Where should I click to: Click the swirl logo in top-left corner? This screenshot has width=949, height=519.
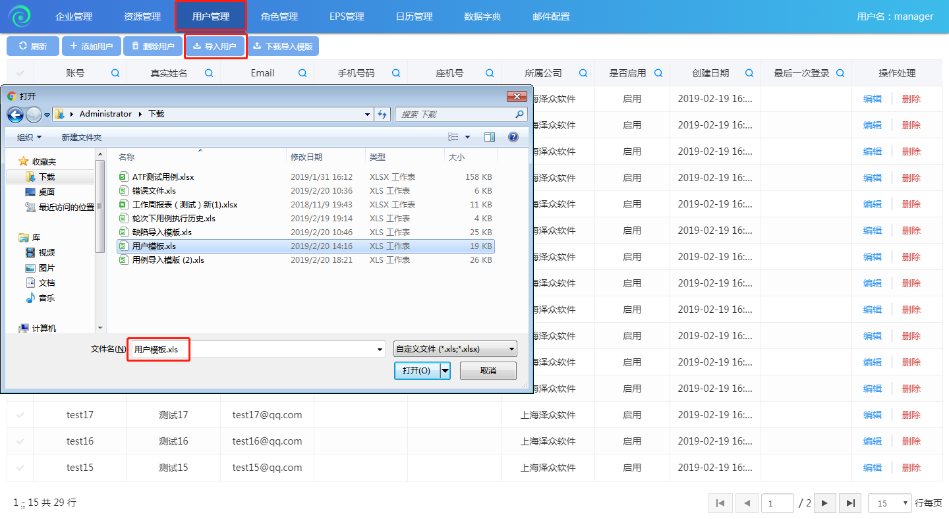(x=20, y=16)
